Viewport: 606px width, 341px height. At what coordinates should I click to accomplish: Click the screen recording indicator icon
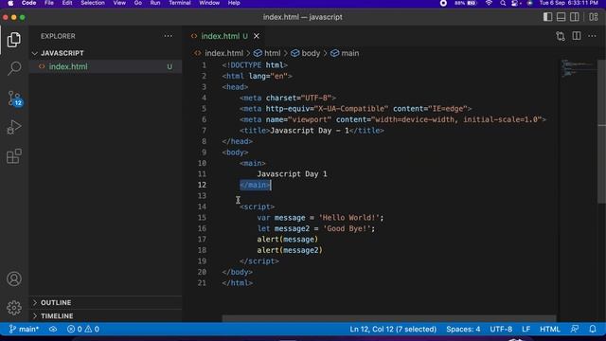point(443,3)
